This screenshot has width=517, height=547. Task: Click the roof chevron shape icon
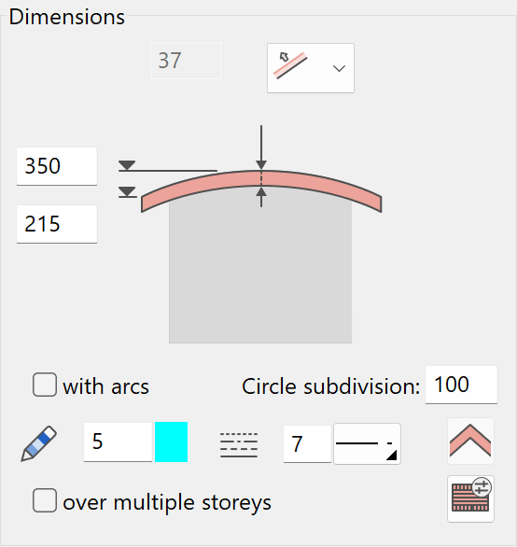click(x=470, y=441)
